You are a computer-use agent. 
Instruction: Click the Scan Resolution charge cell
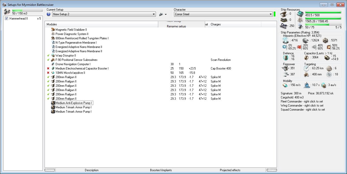[221, 60]
